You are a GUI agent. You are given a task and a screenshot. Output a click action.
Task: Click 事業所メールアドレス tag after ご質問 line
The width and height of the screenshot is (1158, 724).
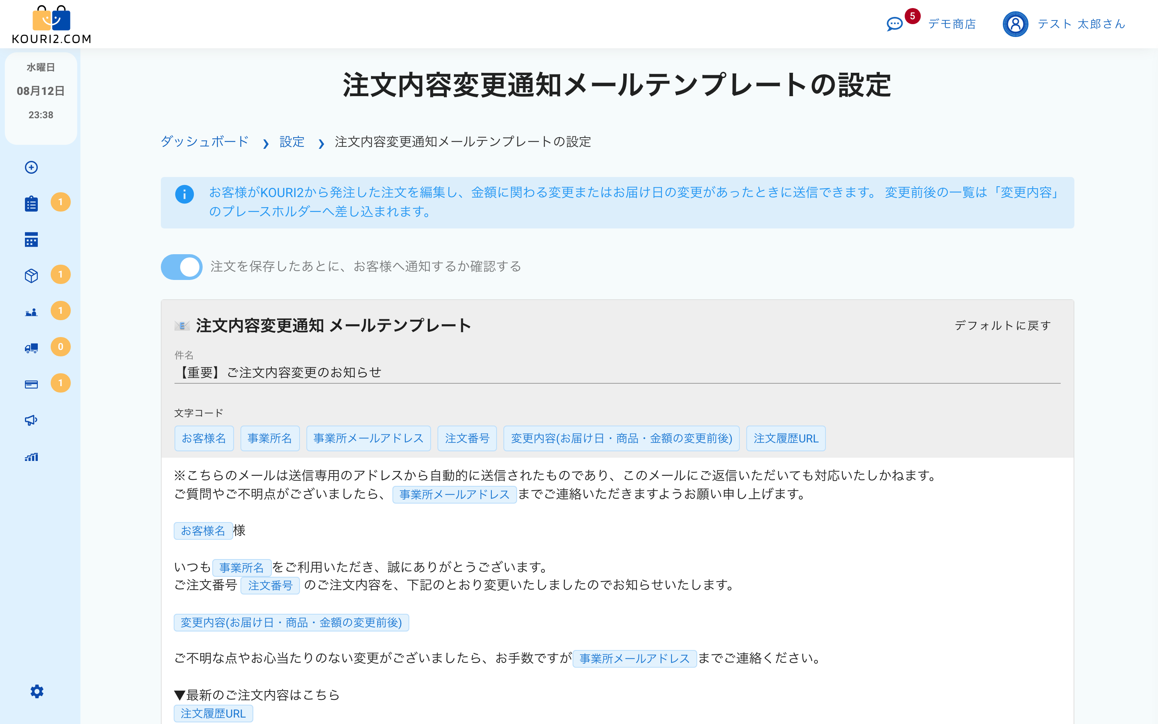coord(454,494)
